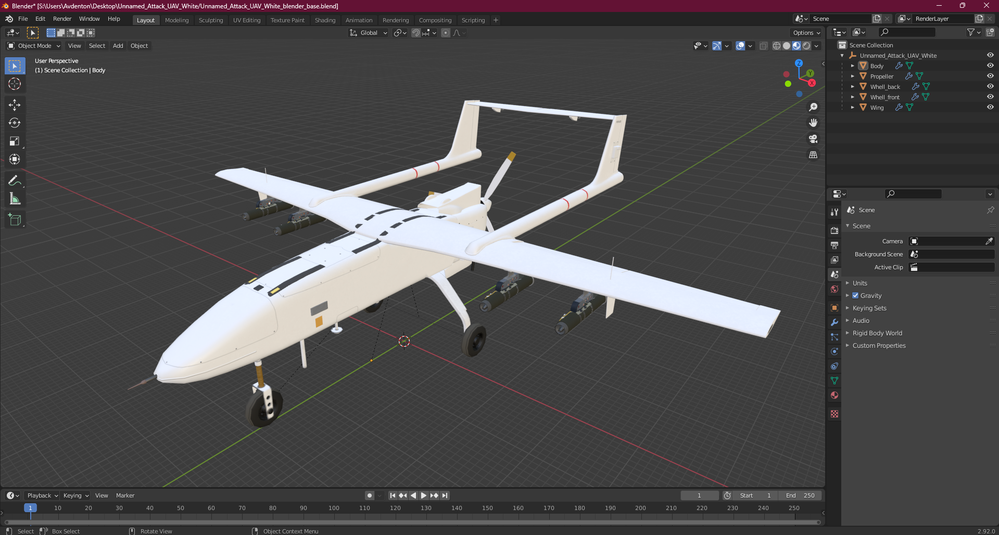Open the World properties tab icon
This screenshot has width=999, height=535.
coord(834,289)
